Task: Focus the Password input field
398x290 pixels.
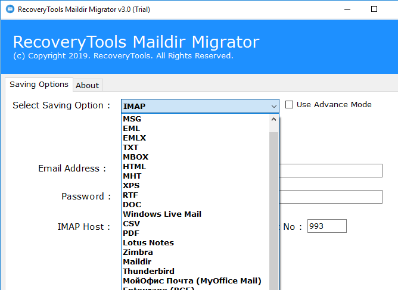Action: click(331, 197)
